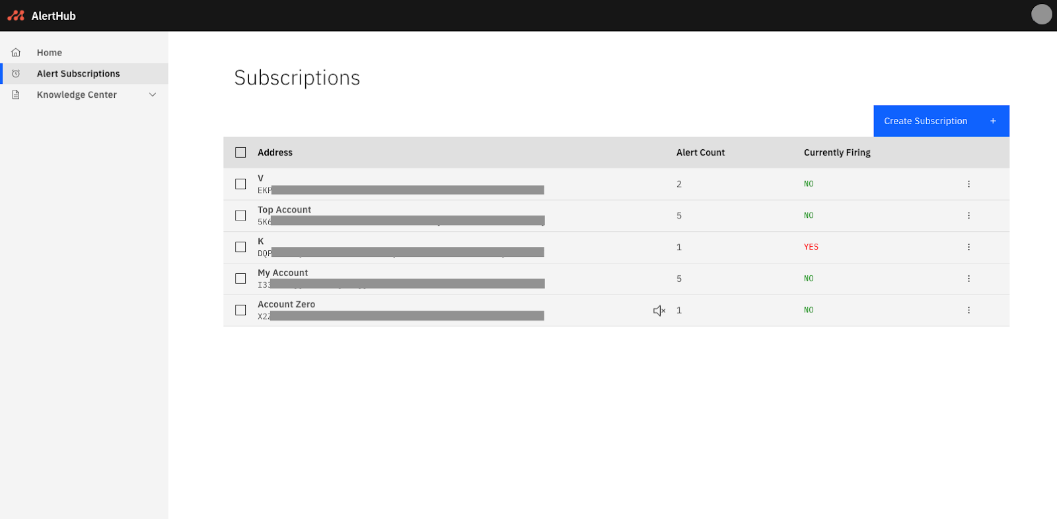Unmute alerts for Account Zero

pos(659,310)
